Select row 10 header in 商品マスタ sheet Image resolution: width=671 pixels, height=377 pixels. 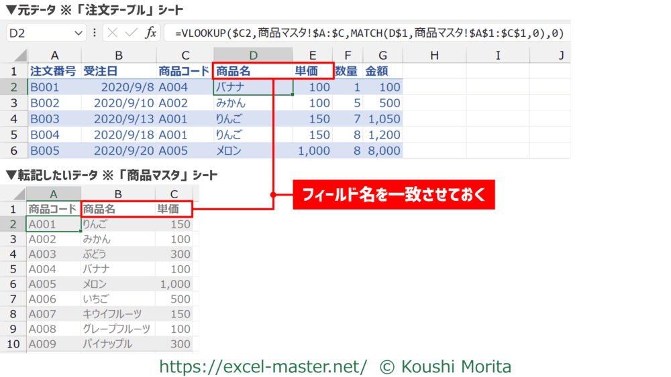coord(13,344)
